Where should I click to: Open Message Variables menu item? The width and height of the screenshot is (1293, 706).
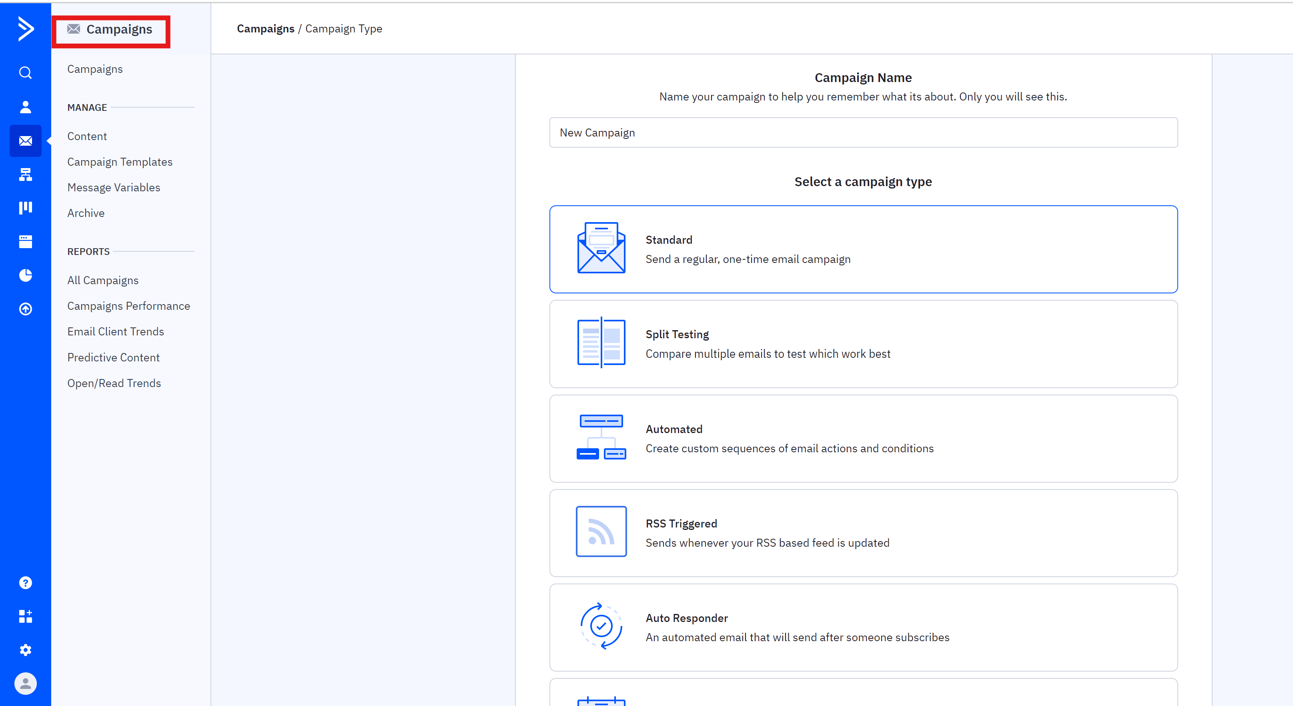tap(113, 187)
